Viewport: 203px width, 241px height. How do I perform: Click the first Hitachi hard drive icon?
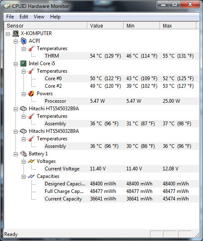[23, 109]
